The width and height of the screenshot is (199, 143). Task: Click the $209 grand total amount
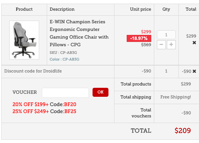point(183,131)
